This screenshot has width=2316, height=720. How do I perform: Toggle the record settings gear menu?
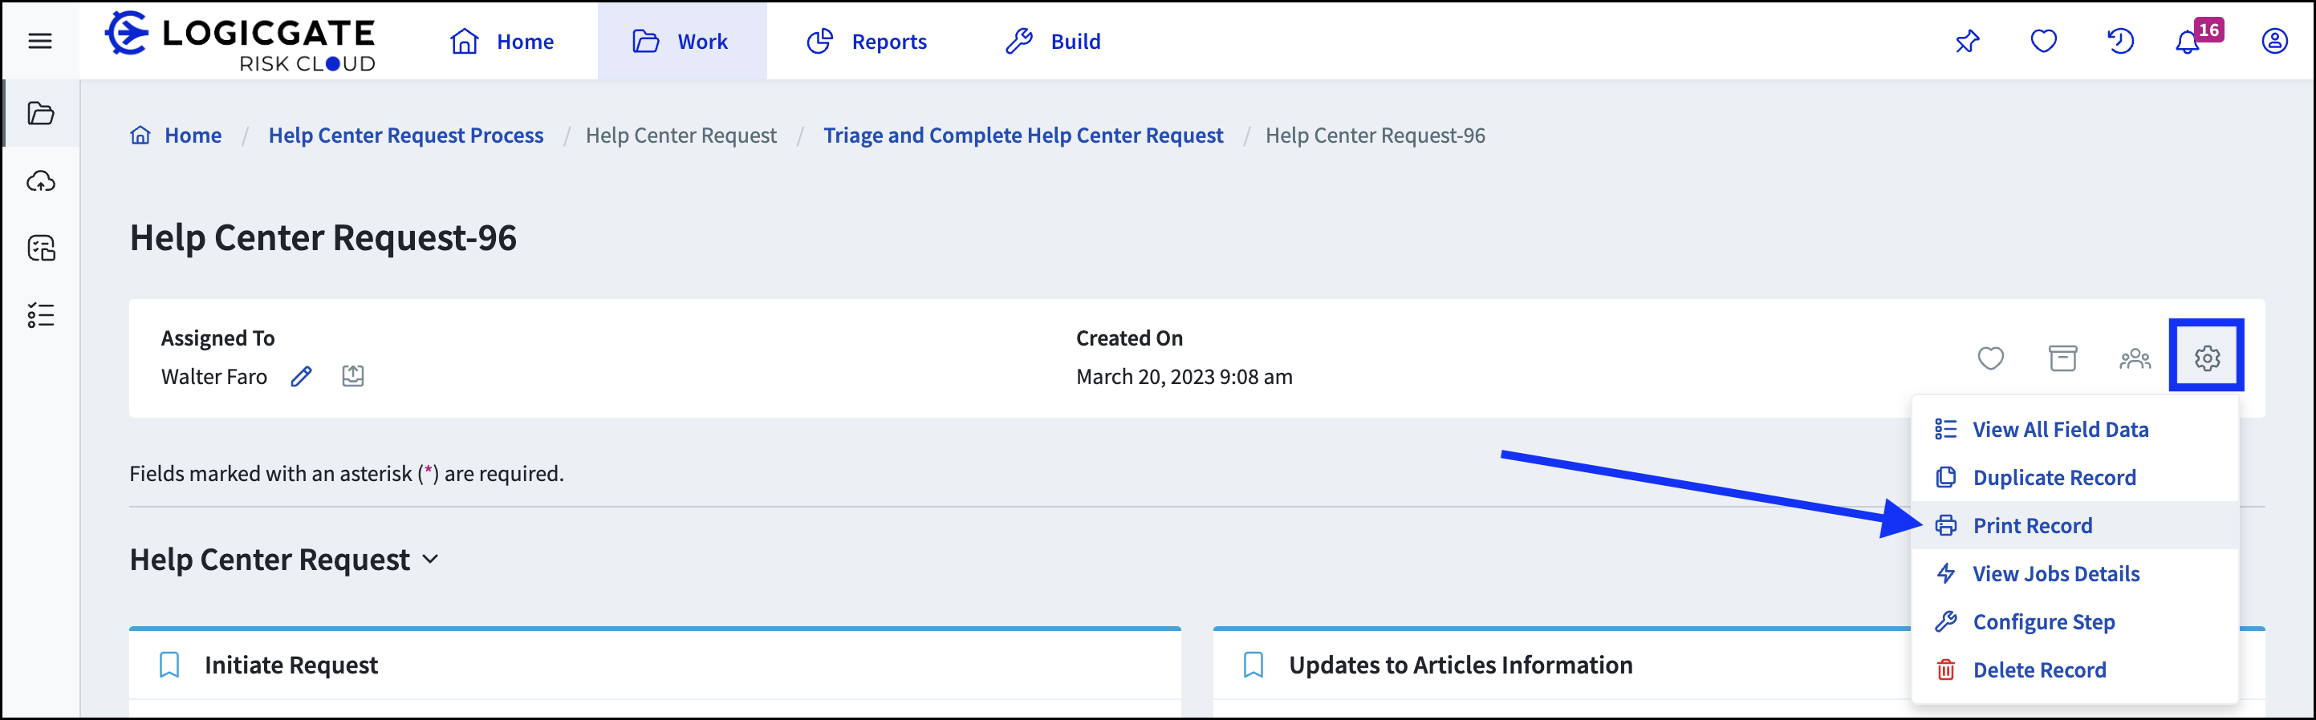click(x=2206, y=357)
